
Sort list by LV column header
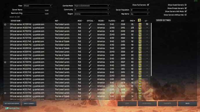(146, 21)
